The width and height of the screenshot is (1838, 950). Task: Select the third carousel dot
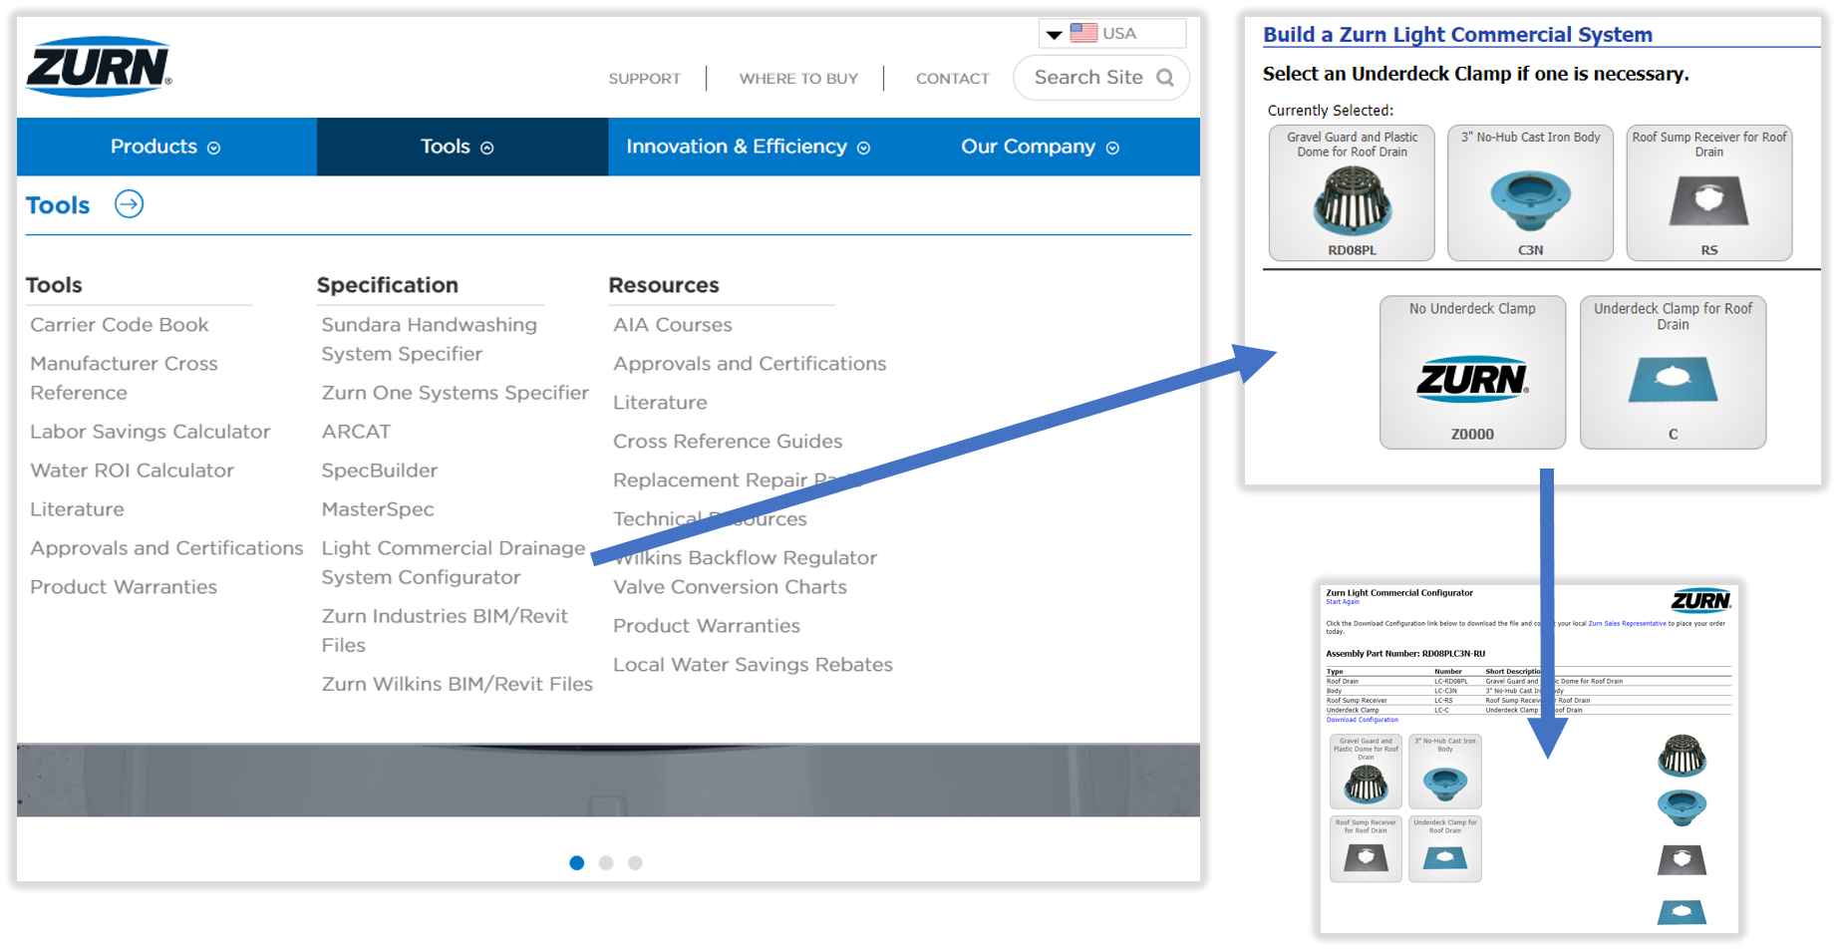pos(635,862)
